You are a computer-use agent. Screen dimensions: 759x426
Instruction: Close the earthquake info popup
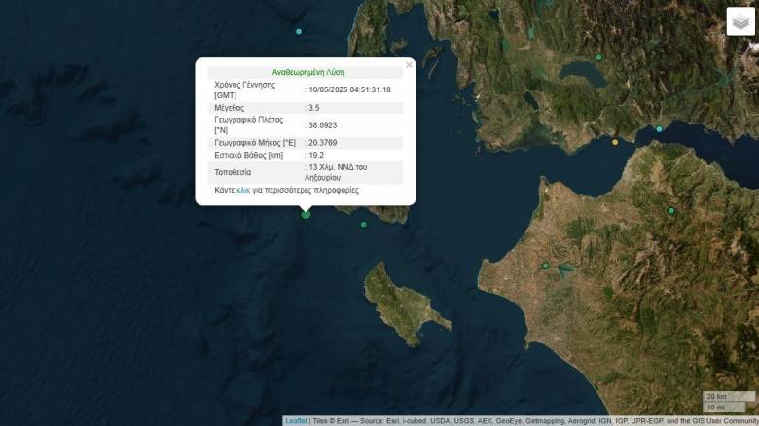point(409,65)
